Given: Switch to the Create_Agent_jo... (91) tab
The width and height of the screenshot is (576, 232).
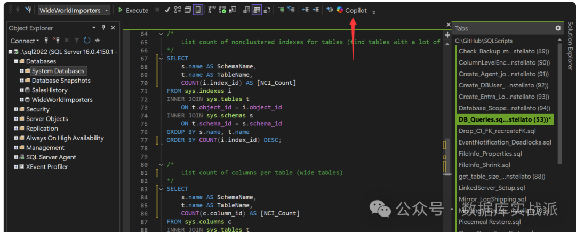Looking at the screenshot, I should (x=504, y=74).
